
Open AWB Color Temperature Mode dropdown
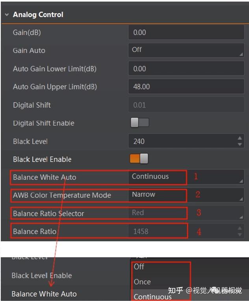pos(186,195)
